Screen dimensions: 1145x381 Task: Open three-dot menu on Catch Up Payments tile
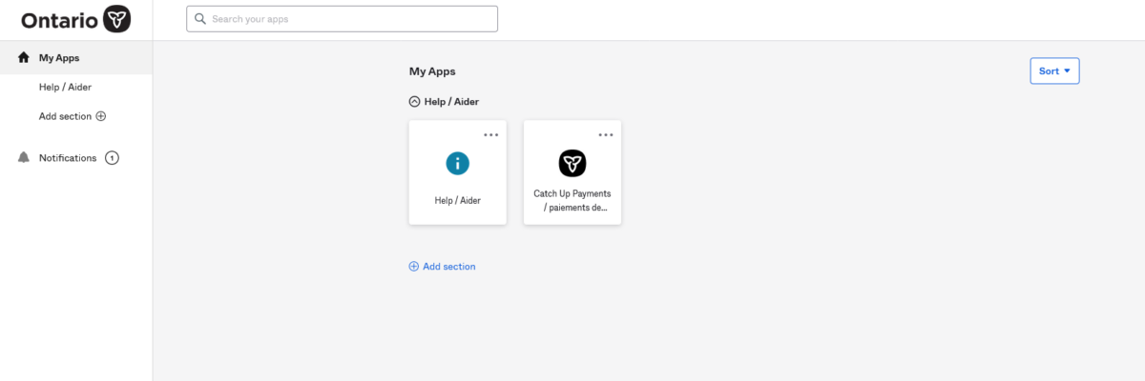coord(606,134)
